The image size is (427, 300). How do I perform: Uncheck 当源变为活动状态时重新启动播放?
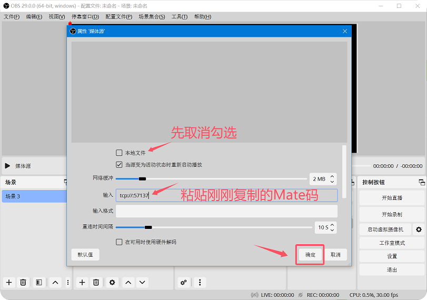point(119,165)
